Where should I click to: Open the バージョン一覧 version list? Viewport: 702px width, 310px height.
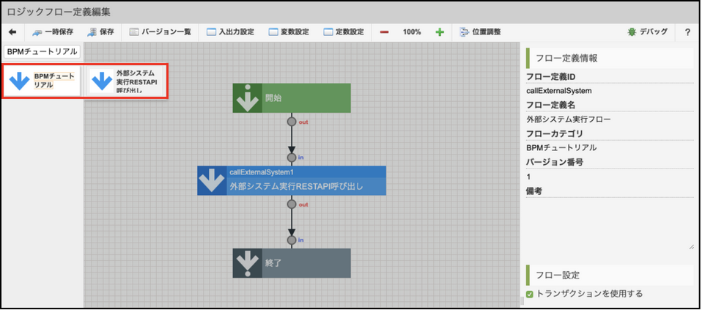160,32
